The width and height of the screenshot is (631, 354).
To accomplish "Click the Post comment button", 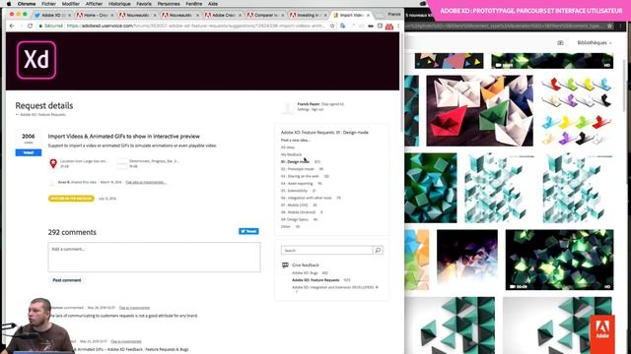I will point(67,280).
